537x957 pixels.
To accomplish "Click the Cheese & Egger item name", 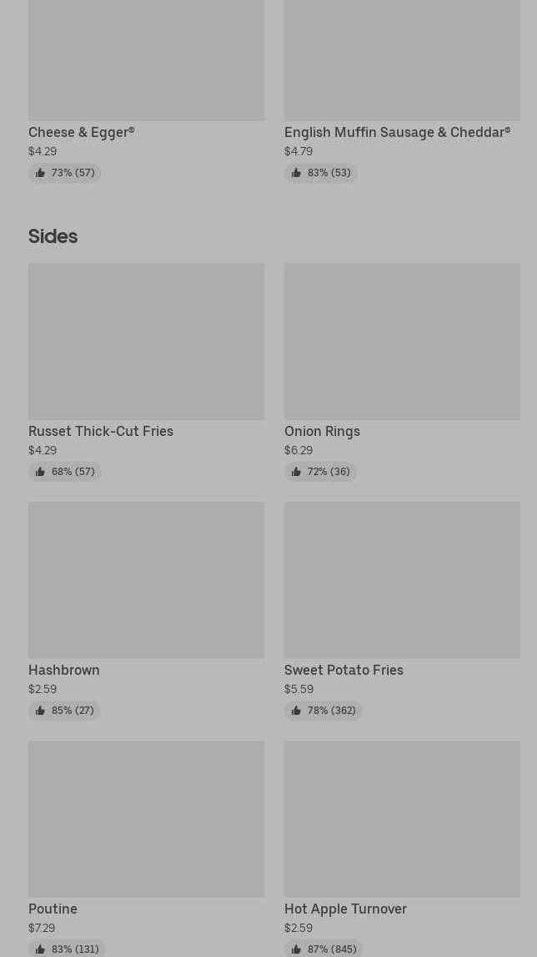I will tap(81, 132).
